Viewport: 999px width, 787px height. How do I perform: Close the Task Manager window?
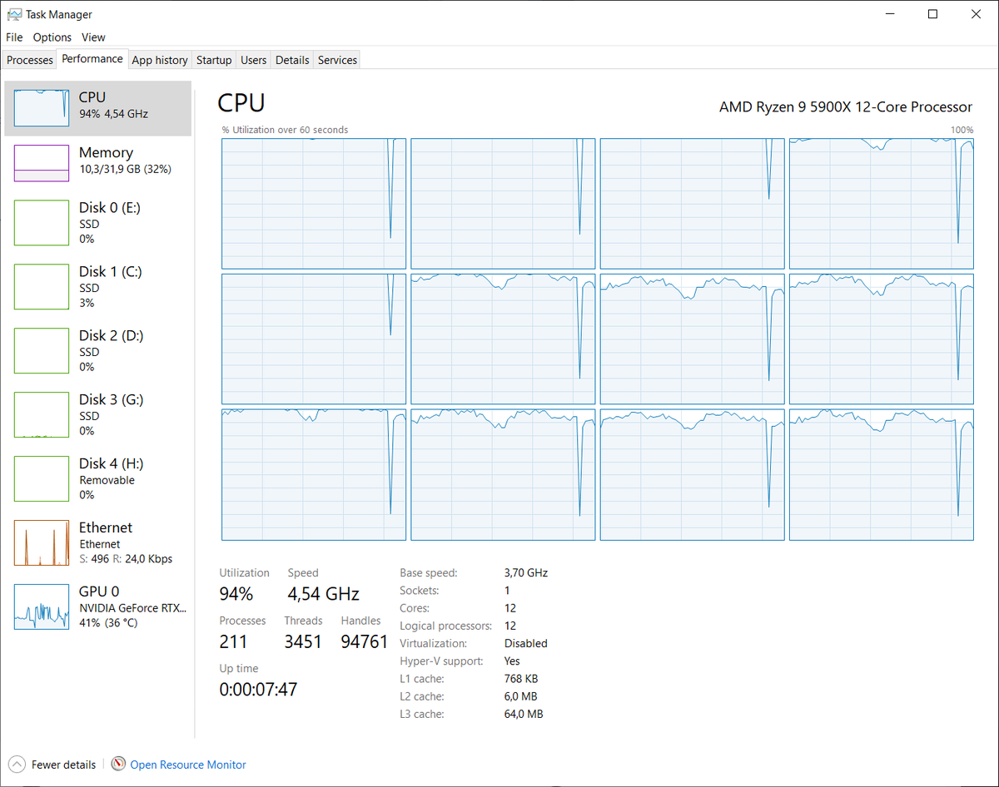(977, 14)
